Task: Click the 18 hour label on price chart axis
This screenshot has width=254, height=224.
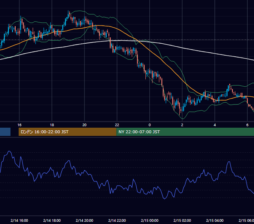Action: (x=52, y=125)
